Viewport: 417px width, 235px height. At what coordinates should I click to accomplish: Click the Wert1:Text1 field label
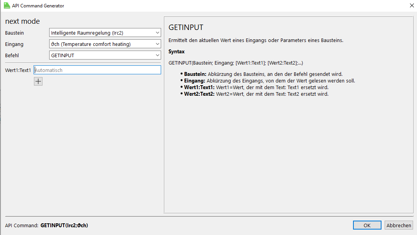pyautogui.click(x=18, y=70)
